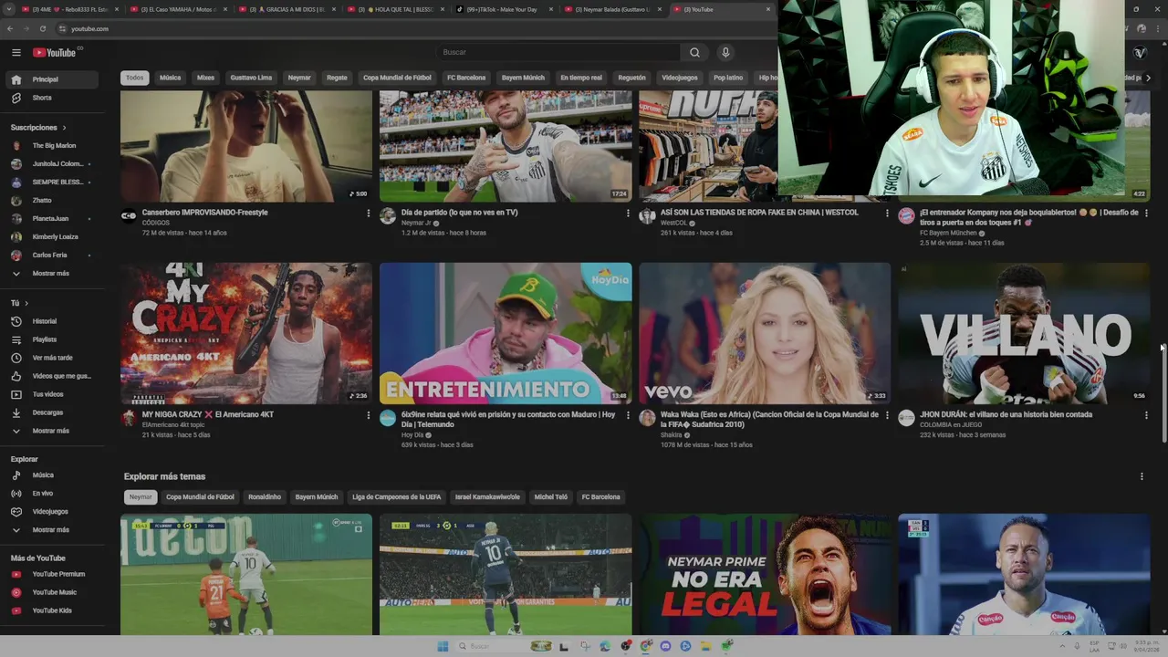
Task: Open menu for JHON DURÁN video
Action: click(x=1146, y=415)
